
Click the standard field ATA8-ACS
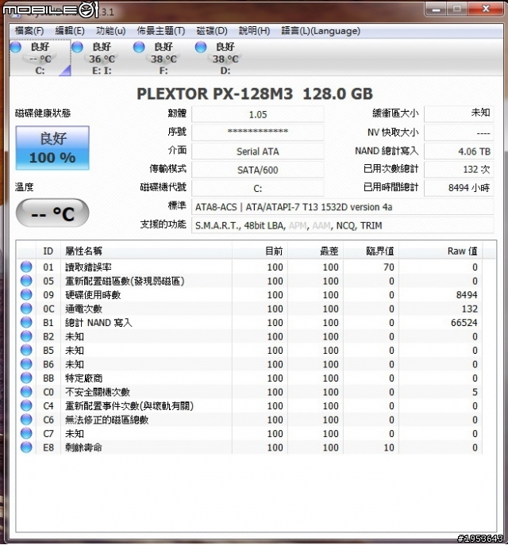342,207
